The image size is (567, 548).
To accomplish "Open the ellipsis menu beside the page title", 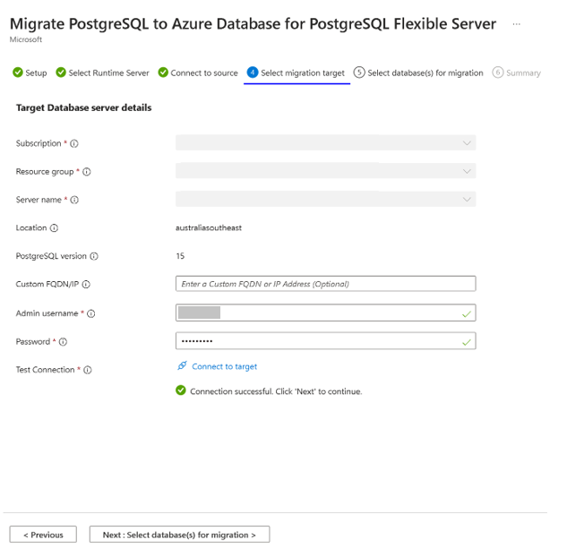I will (516, 24).
